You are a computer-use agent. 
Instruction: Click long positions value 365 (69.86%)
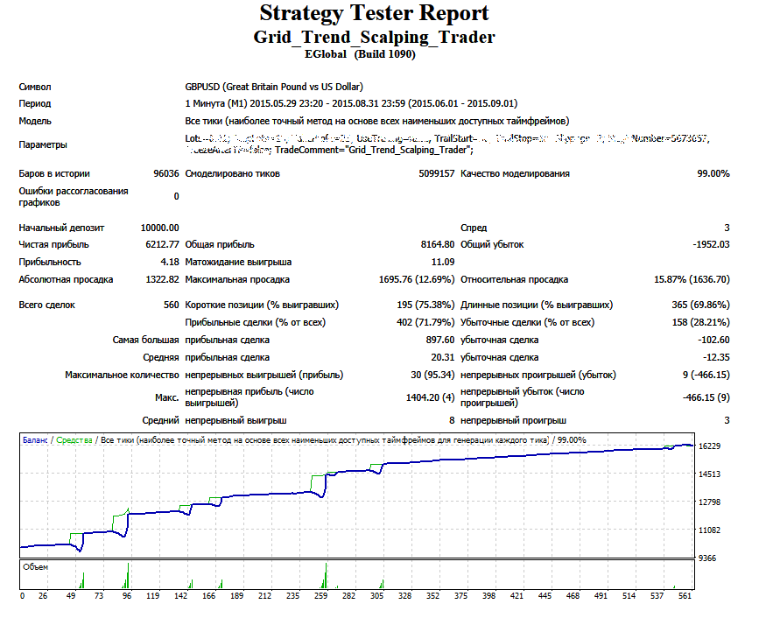[700, 305]
